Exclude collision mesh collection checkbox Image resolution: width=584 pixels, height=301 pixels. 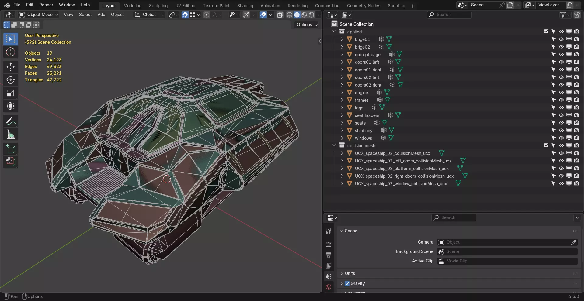[x=546, y=145]
